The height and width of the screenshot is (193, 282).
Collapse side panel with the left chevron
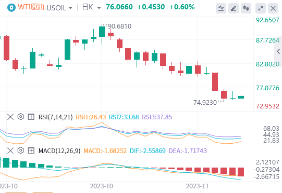(x=278, y=51)
